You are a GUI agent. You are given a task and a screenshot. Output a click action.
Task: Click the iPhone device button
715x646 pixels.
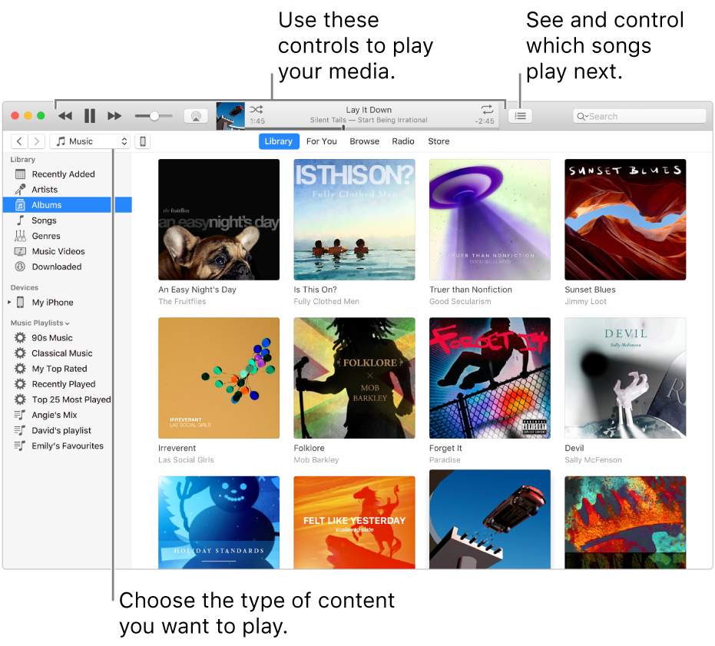point(143,141)
